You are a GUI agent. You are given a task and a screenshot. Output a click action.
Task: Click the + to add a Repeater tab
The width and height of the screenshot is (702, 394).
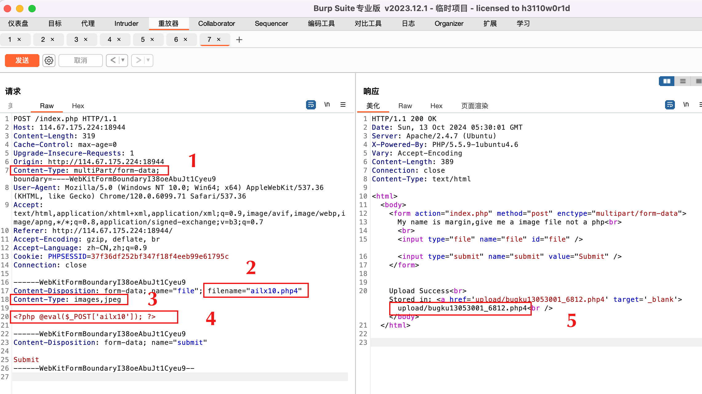(239, 39)
